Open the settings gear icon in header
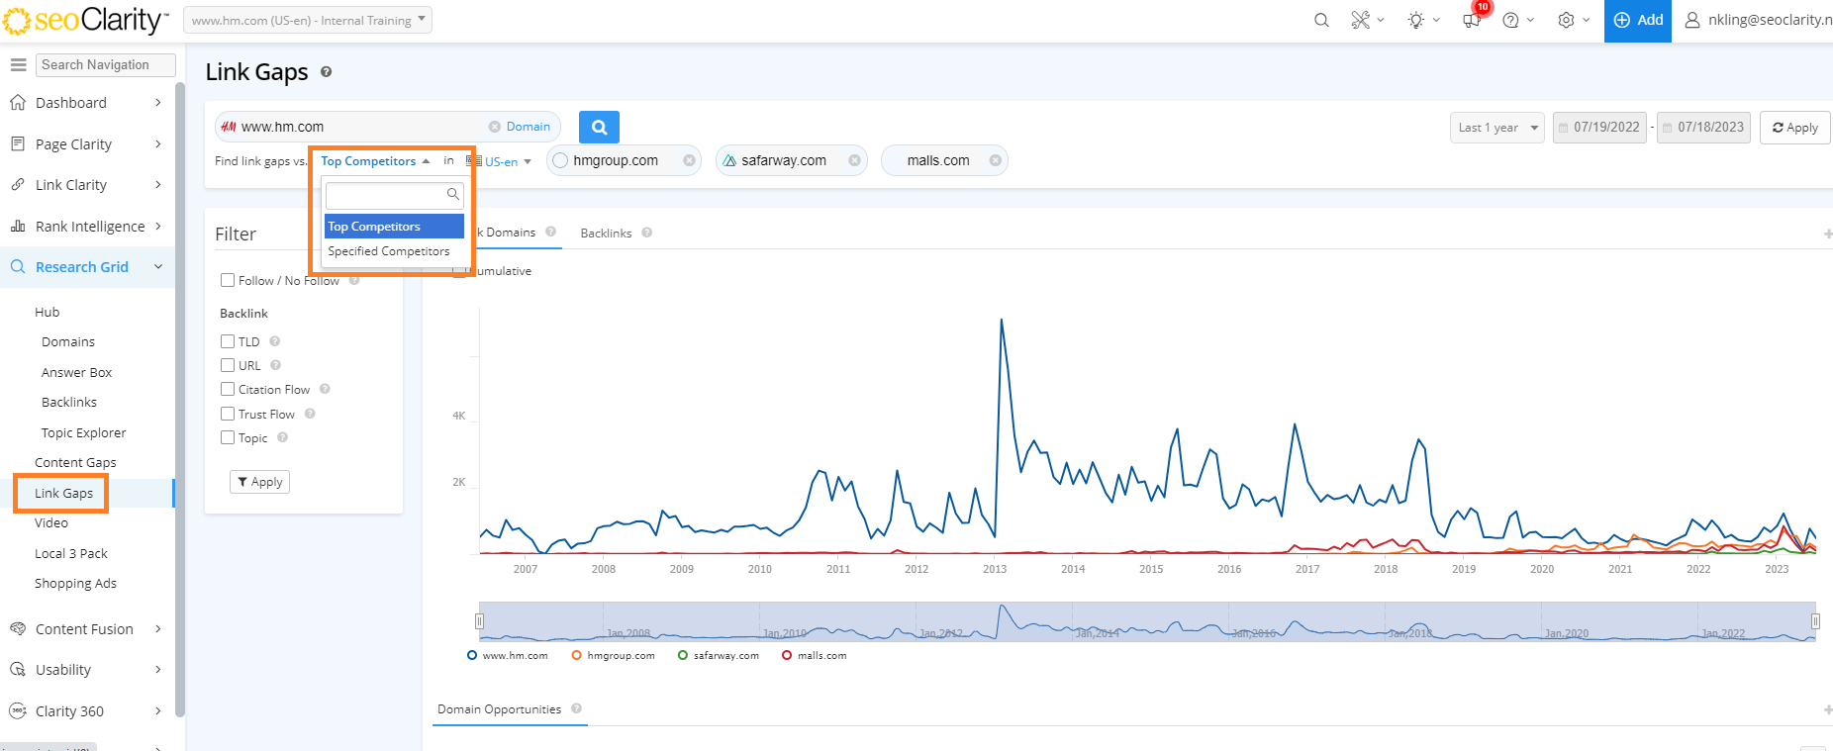Image resolution: width=1833 pixels, height=751 pixels. pyautogui.click(x=1566, y=20)
